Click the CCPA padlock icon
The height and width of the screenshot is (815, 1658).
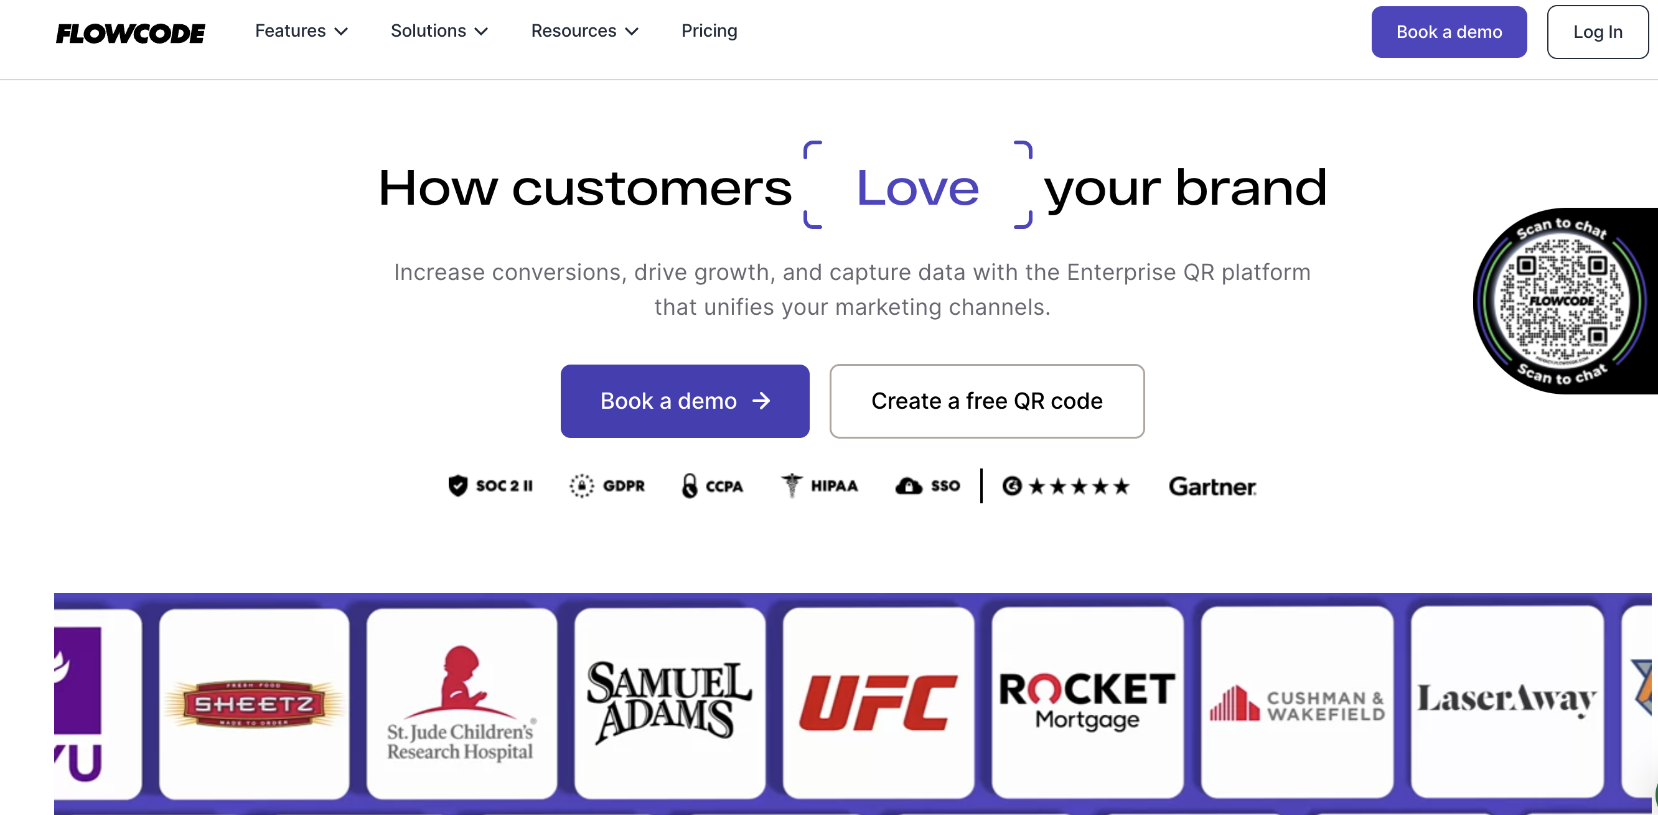pos(690,486)
